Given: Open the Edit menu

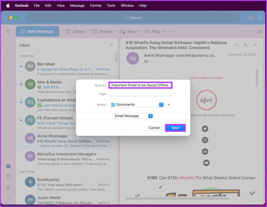Looking at the screenshot, I should pos(48,6).
